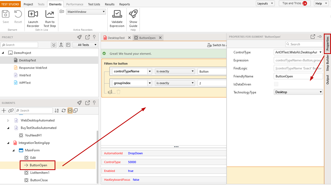Switch to the Project ribbon tab

[28, 4]
